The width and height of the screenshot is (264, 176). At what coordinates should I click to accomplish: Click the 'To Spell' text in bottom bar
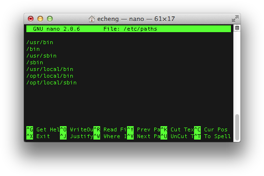pos(218,136)
